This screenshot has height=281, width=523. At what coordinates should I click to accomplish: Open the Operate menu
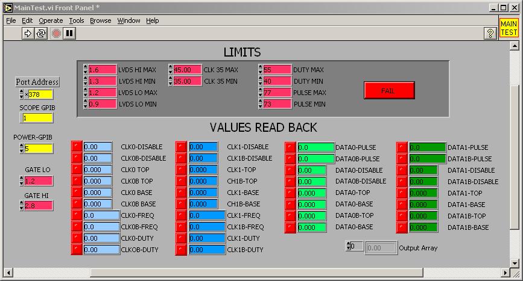point(51,20)
